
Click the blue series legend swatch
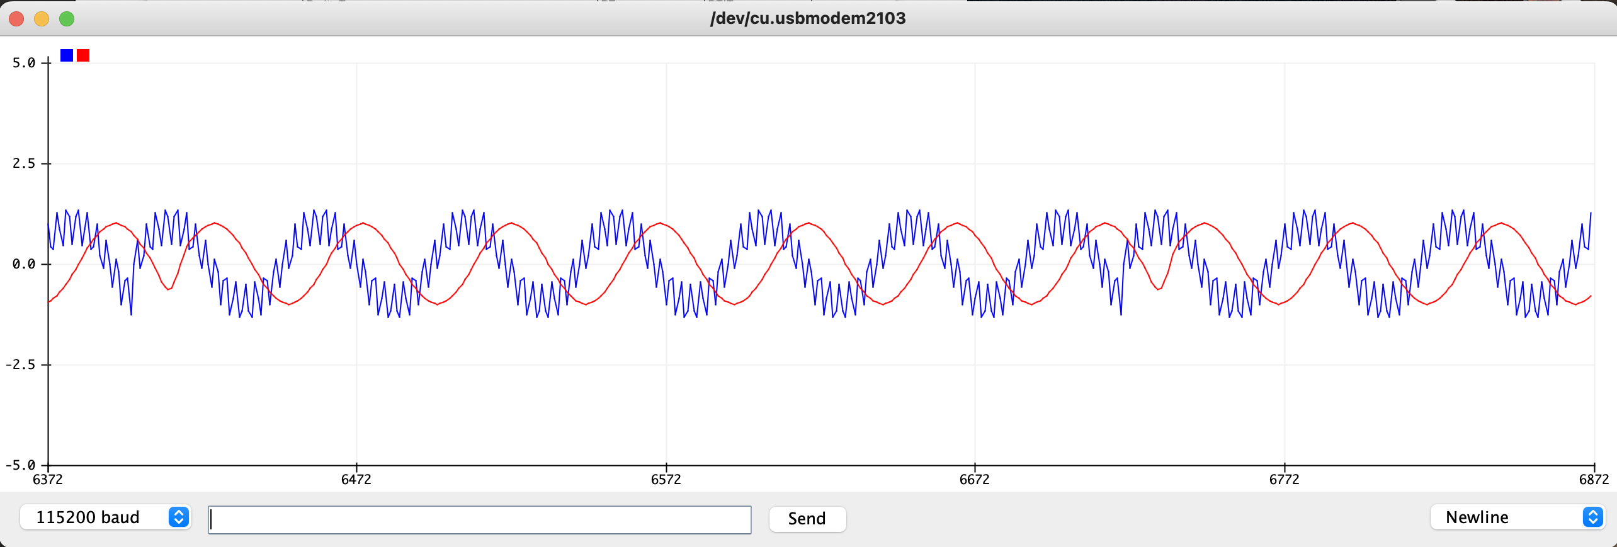tap(67, 55)
